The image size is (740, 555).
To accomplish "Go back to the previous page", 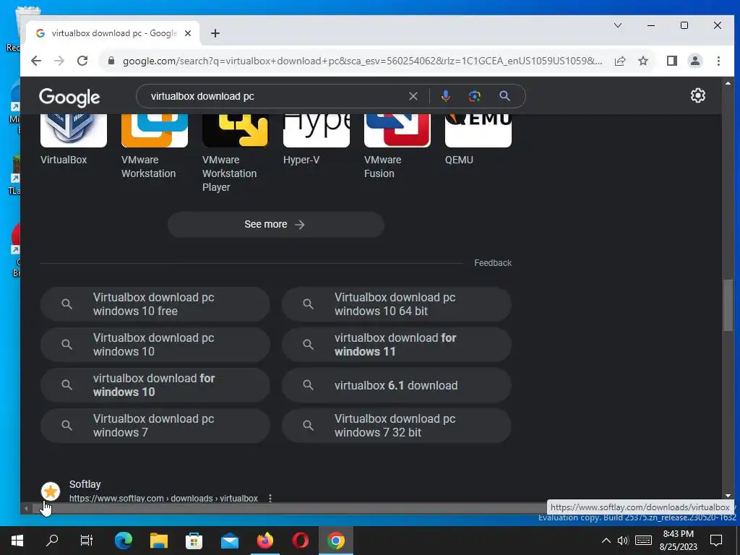I will click(36, 61).
